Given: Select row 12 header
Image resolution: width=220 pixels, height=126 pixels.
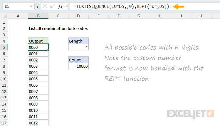Looking at the screenshot, I should click(x=4, y=92).
